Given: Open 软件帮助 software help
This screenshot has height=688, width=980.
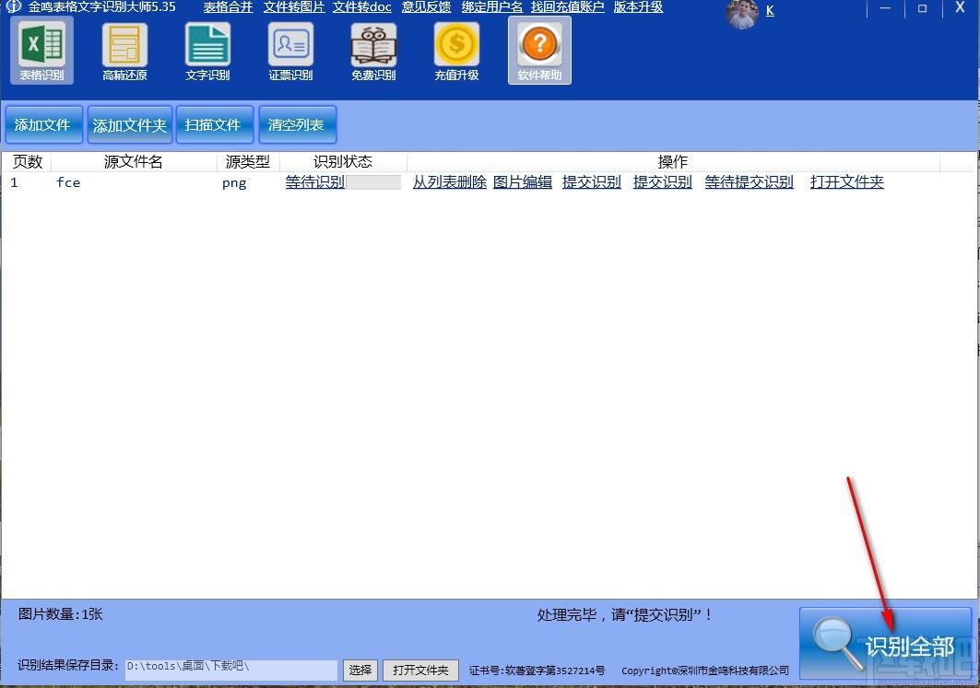Looking at the screenshot, I should tap(538, 50).
